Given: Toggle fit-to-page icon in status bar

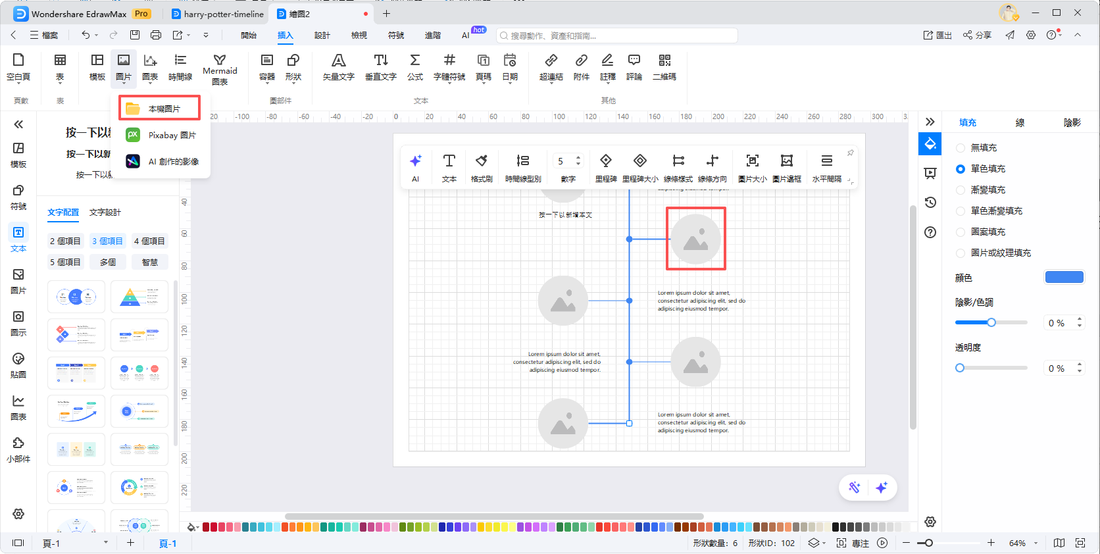Looking at the screenshot, I should pos(1080,543).
